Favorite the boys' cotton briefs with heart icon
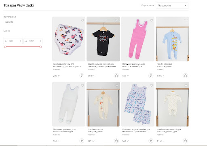 click(82, 20)
